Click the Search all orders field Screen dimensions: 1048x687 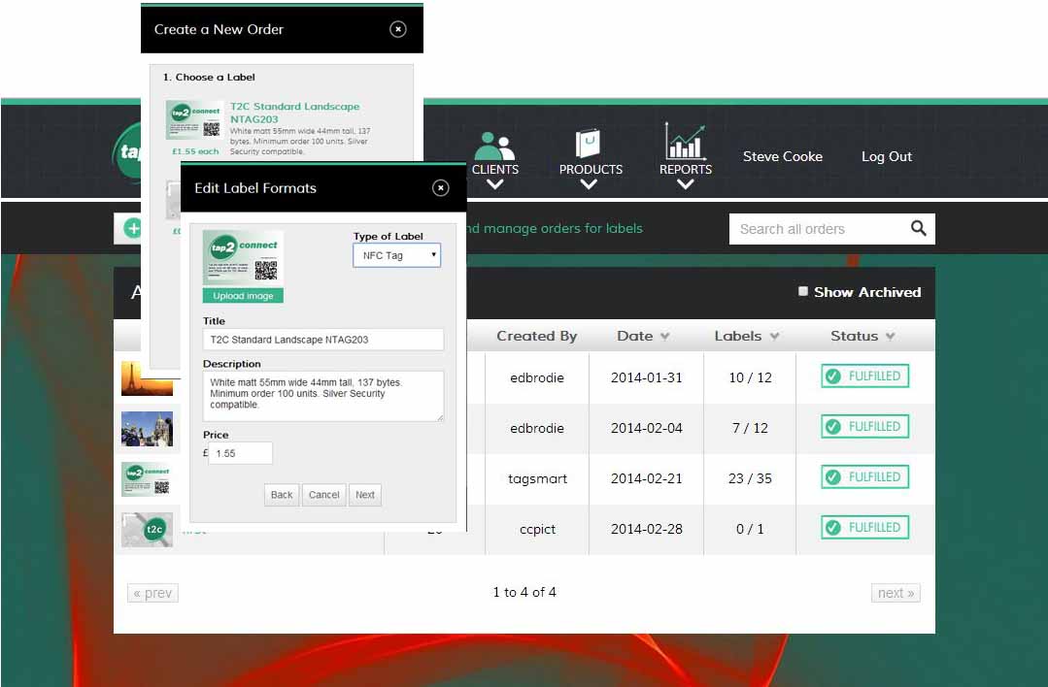816,229
